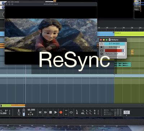This screenshot has width=144, height=131.
Task: Toggle the metronome click icon
Action: tap(19, 110)
